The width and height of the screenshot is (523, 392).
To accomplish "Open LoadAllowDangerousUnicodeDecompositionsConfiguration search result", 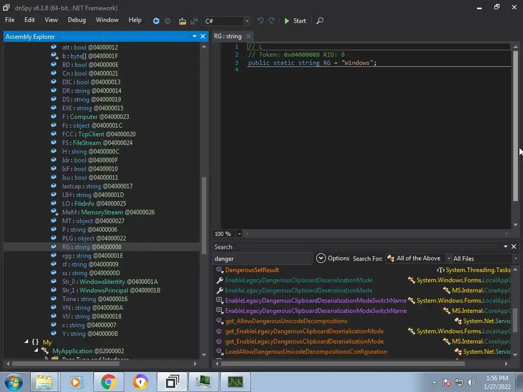I will tap(306, 352).
